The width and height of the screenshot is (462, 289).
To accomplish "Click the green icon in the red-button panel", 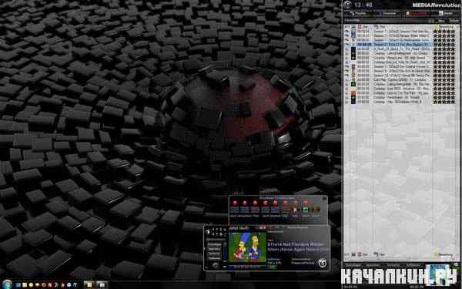I will point(306,210).
